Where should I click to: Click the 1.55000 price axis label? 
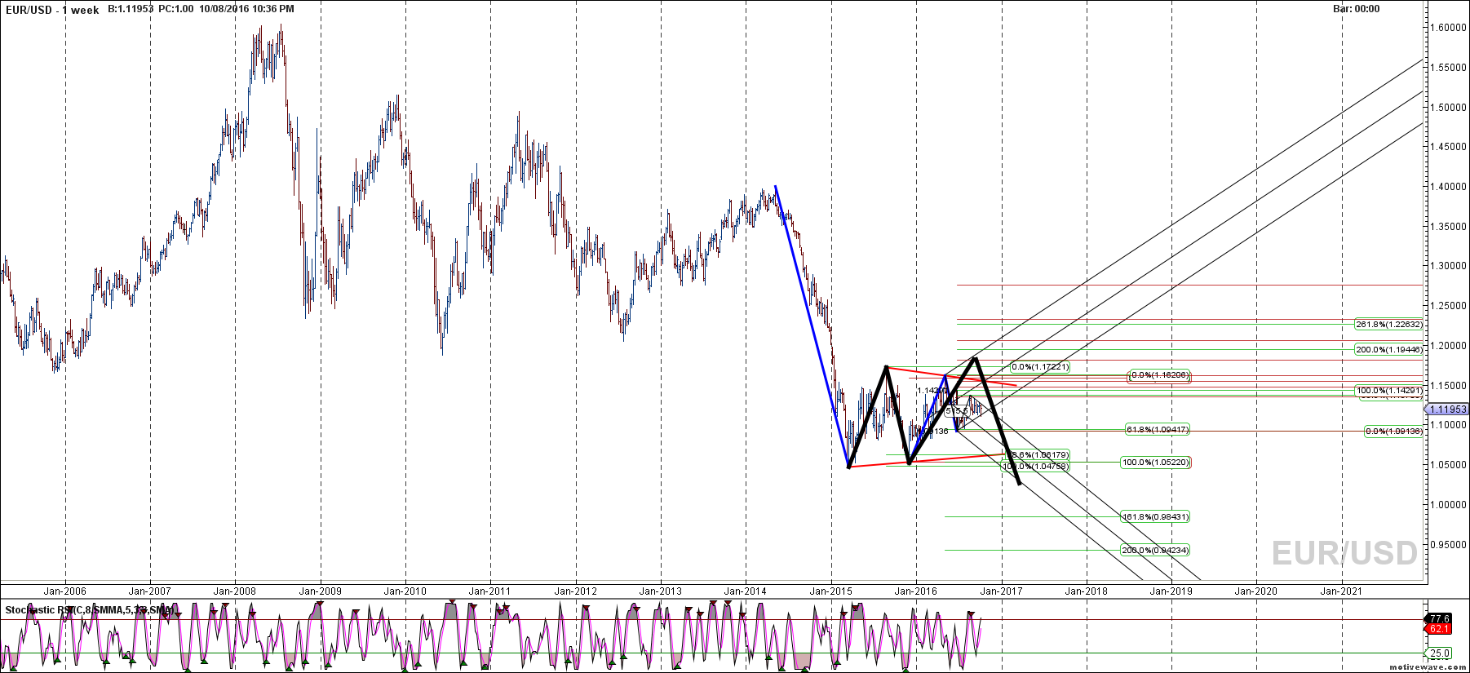point(1450,68)
